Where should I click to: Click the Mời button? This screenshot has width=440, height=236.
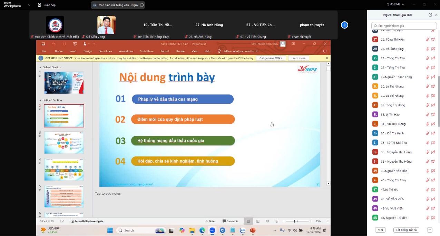click(380, 230)
